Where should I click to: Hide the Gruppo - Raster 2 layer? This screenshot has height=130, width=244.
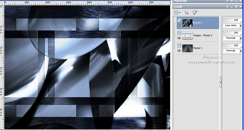(x=179, y=38)
